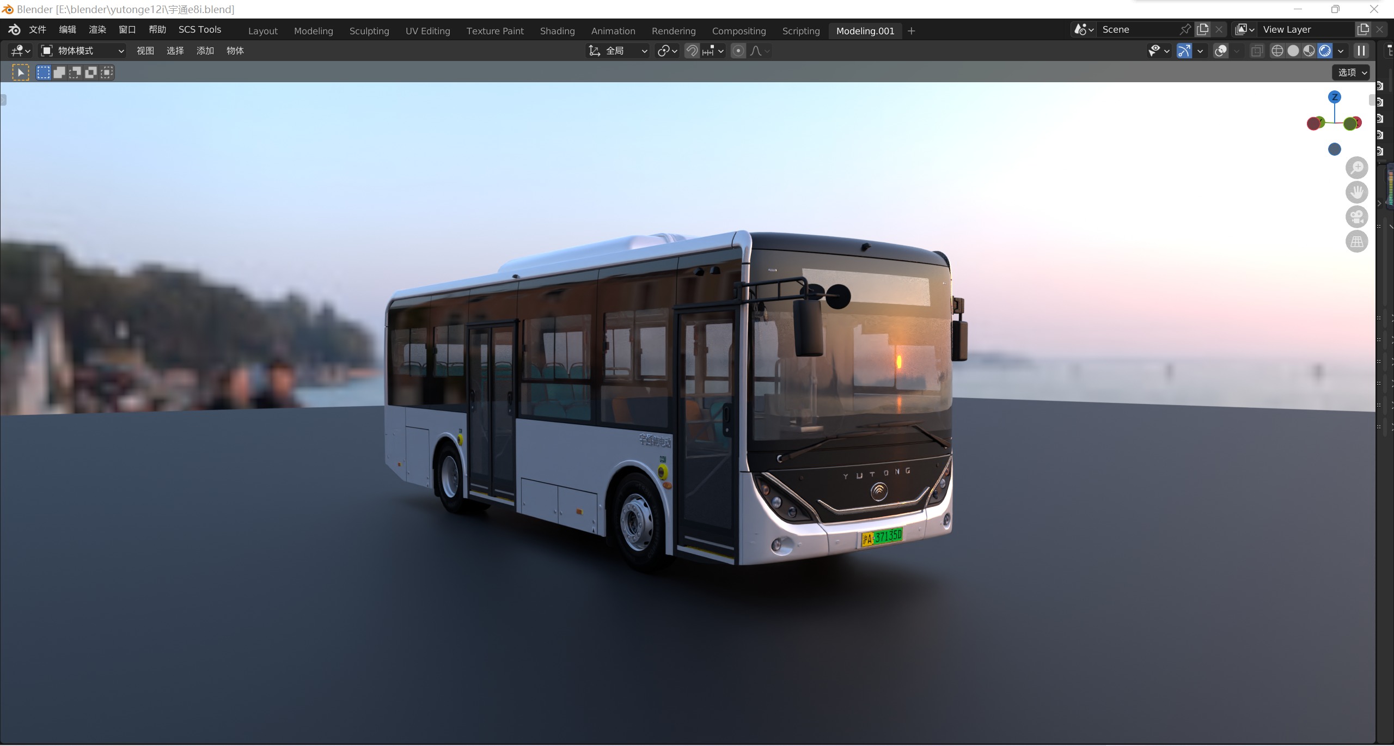
Task: Open object visibility and selectability dropdown
Action: tap(1159, 51)
